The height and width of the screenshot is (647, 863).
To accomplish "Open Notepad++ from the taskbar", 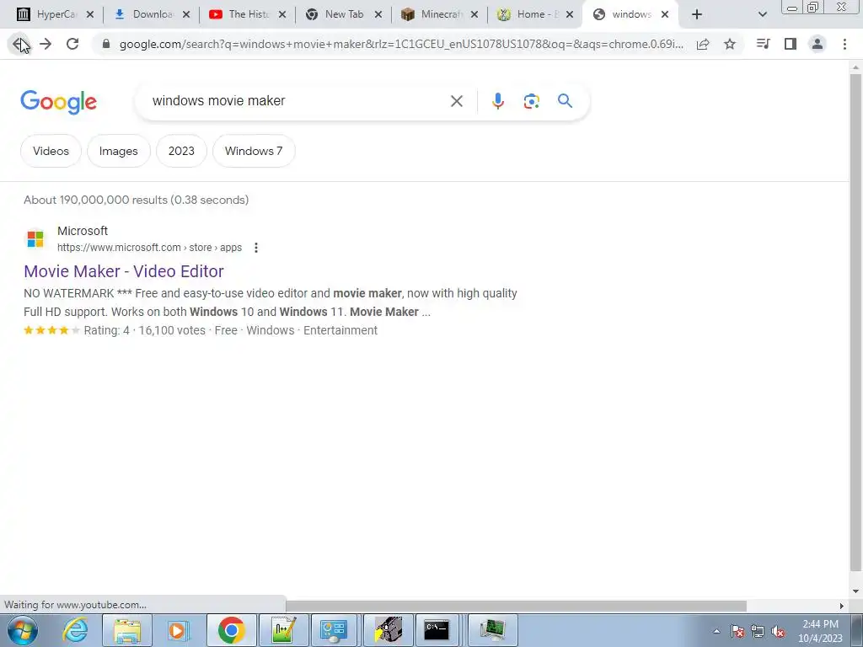I will (283, 630).
